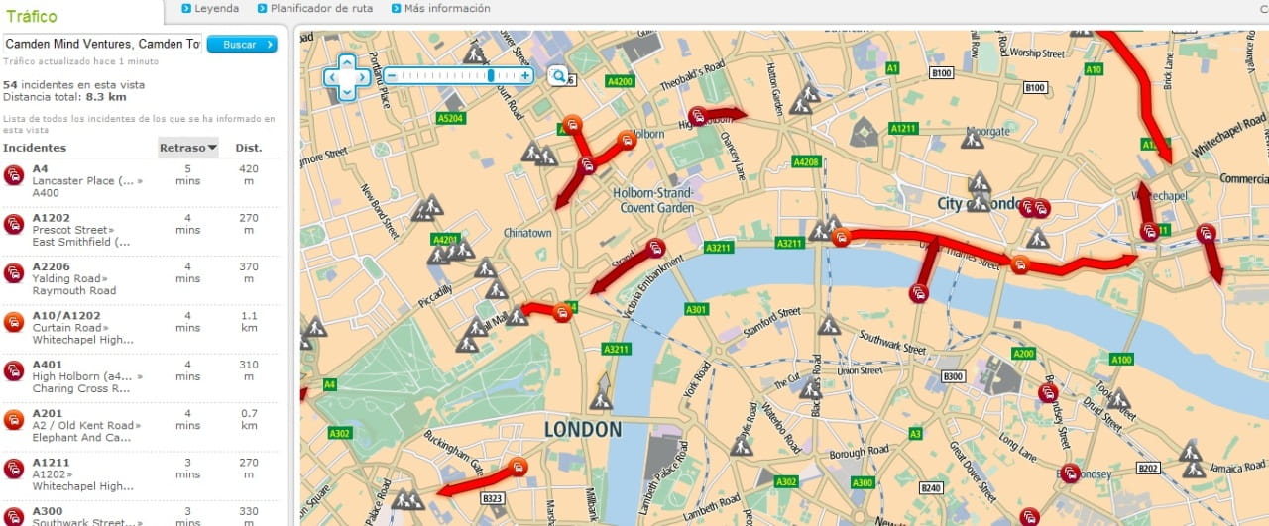
Task: Switch to the Tráfico tab
Action: point(32,16)
